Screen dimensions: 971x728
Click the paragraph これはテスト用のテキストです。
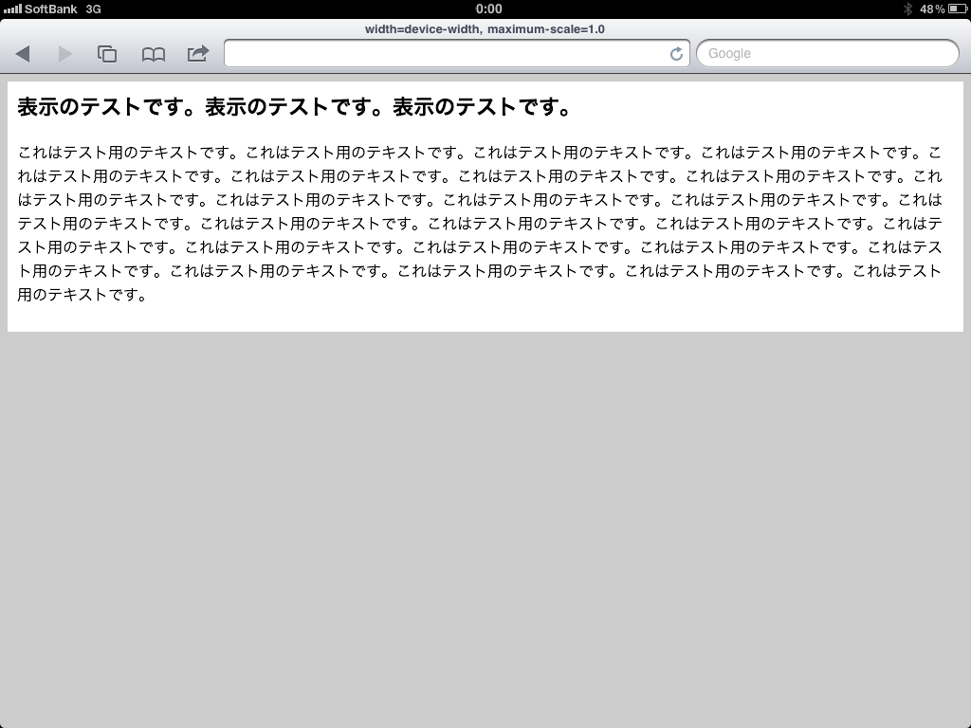[480, 223]
